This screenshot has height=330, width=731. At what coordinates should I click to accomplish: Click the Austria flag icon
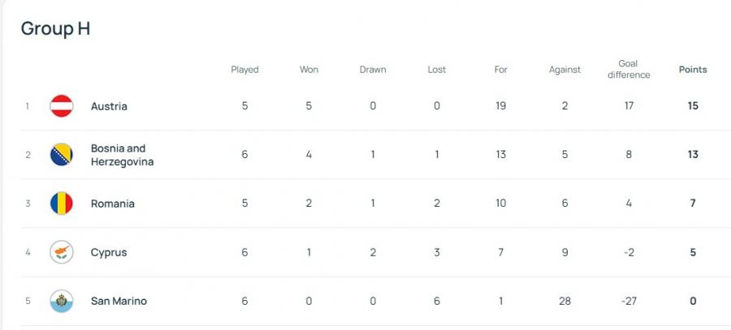[62, 106]
